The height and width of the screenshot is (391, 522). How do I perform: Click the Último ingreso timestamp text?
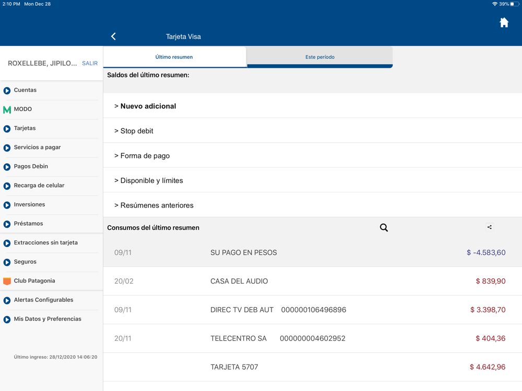pyautogui.click(x=56, y=357)
